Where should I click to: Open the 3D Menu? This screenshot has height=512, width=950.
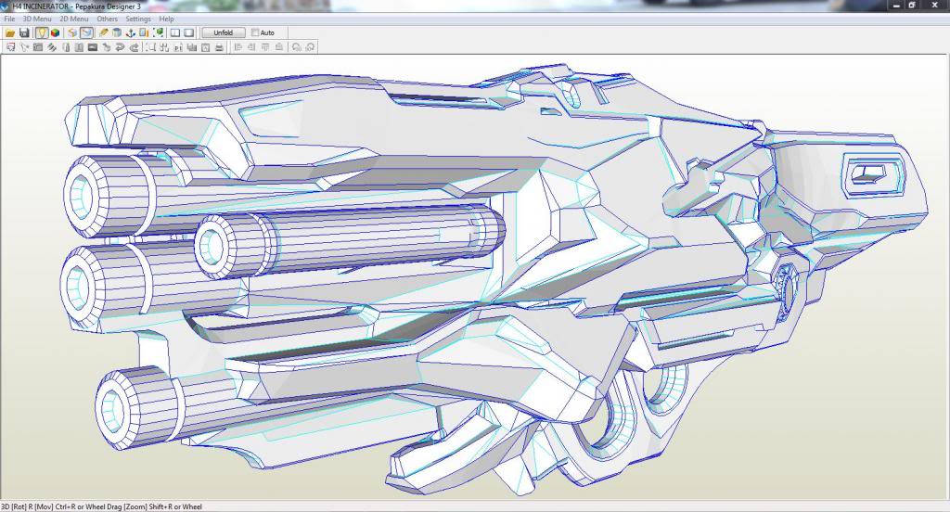pyautogui.click(x=37, y=19)
